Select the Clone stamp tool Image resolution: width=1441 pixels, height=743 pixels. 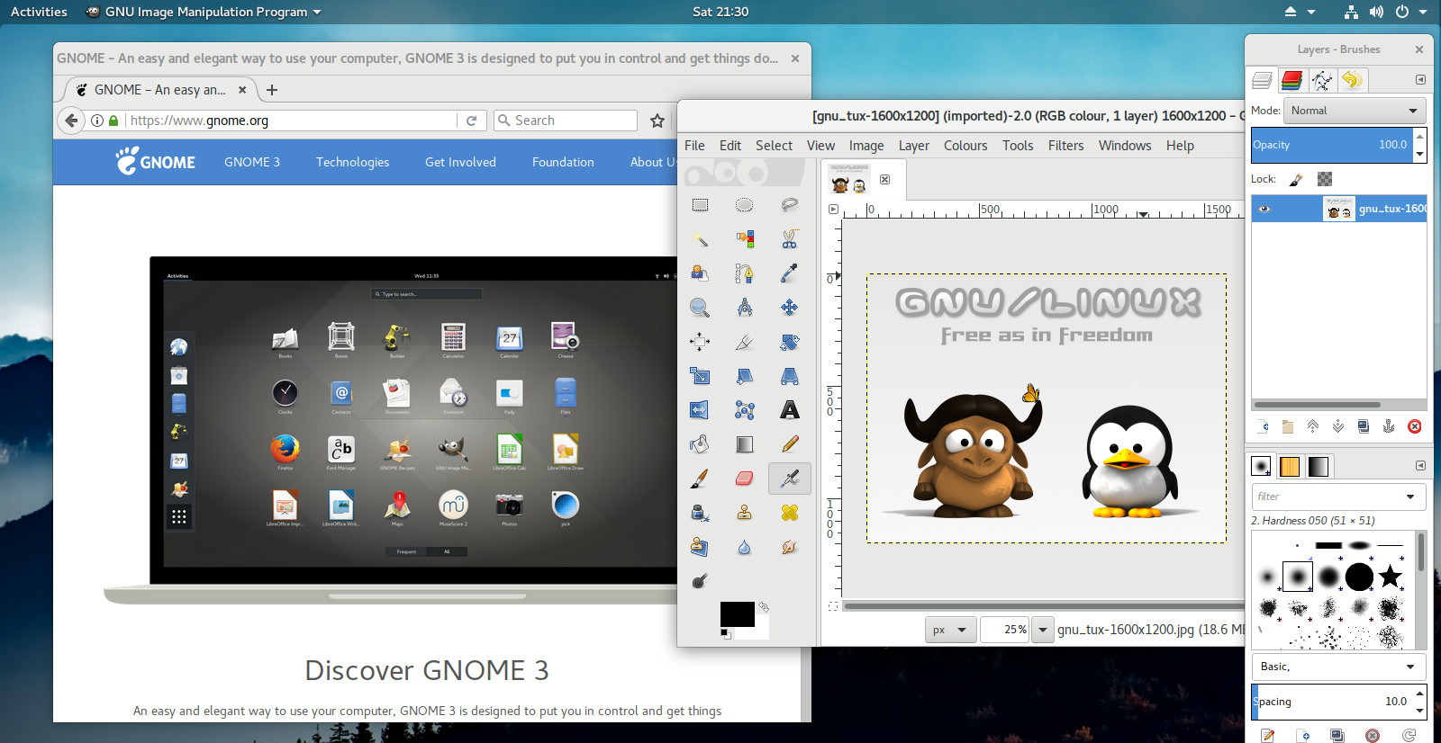(x=744, y=513)
